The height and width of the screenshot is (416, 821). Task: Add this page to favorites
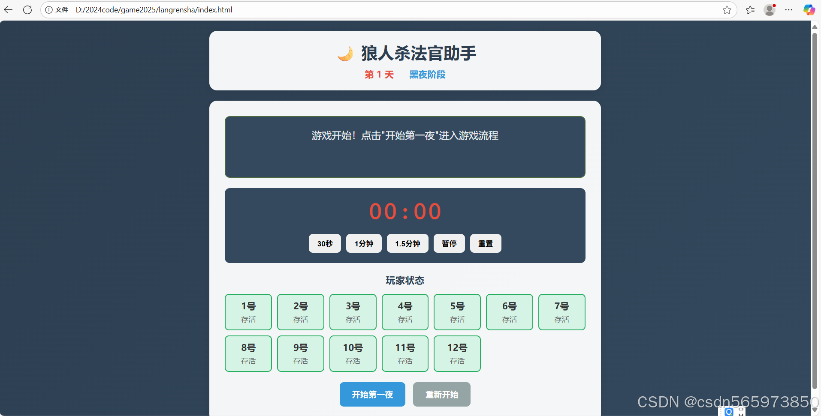[727, 10]
